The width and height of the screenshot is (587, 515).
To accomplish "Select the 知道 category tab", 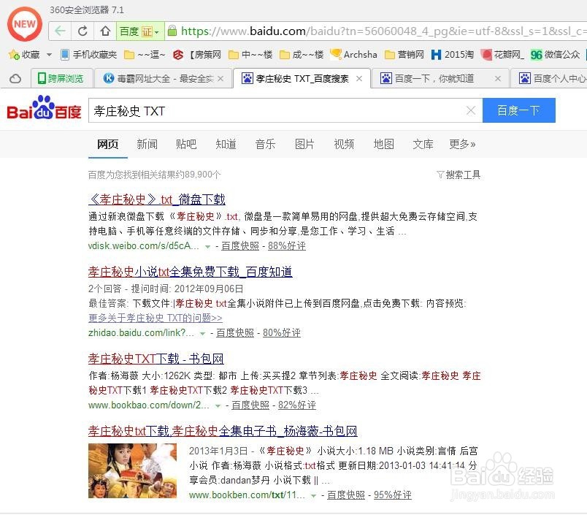I will point(226,144).
